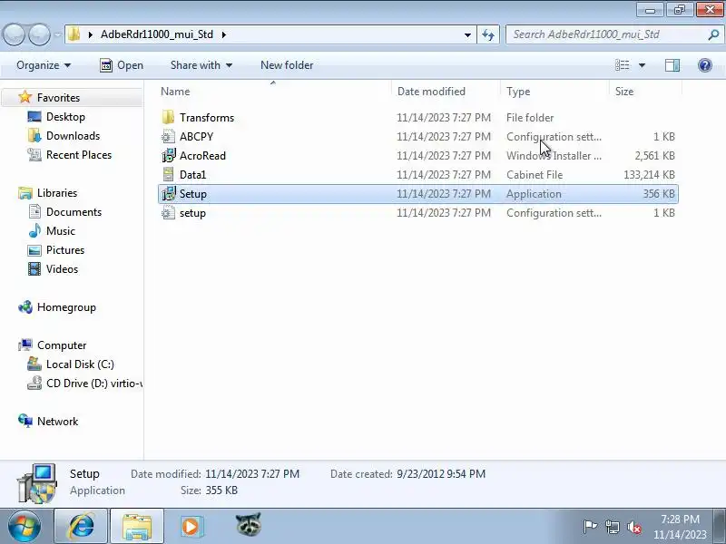This screenshot has height=544, width=726.
Task: Click the raccoon icon in taskbar
Action: [x=249, y=525]
